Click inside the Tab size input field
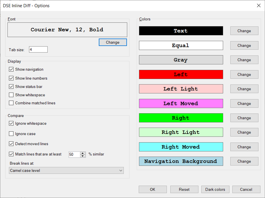The height and width of the screenshot is (198, 265). tap(38, 49)
